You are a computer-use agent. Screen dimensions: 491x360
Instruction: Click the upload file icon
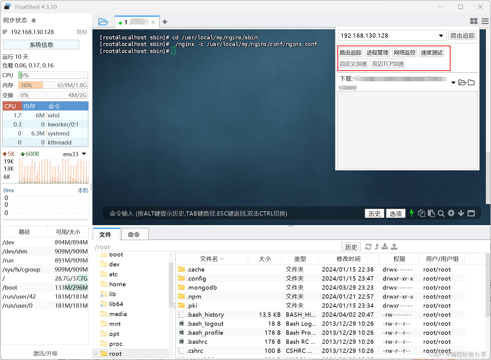tap(394, 247)
